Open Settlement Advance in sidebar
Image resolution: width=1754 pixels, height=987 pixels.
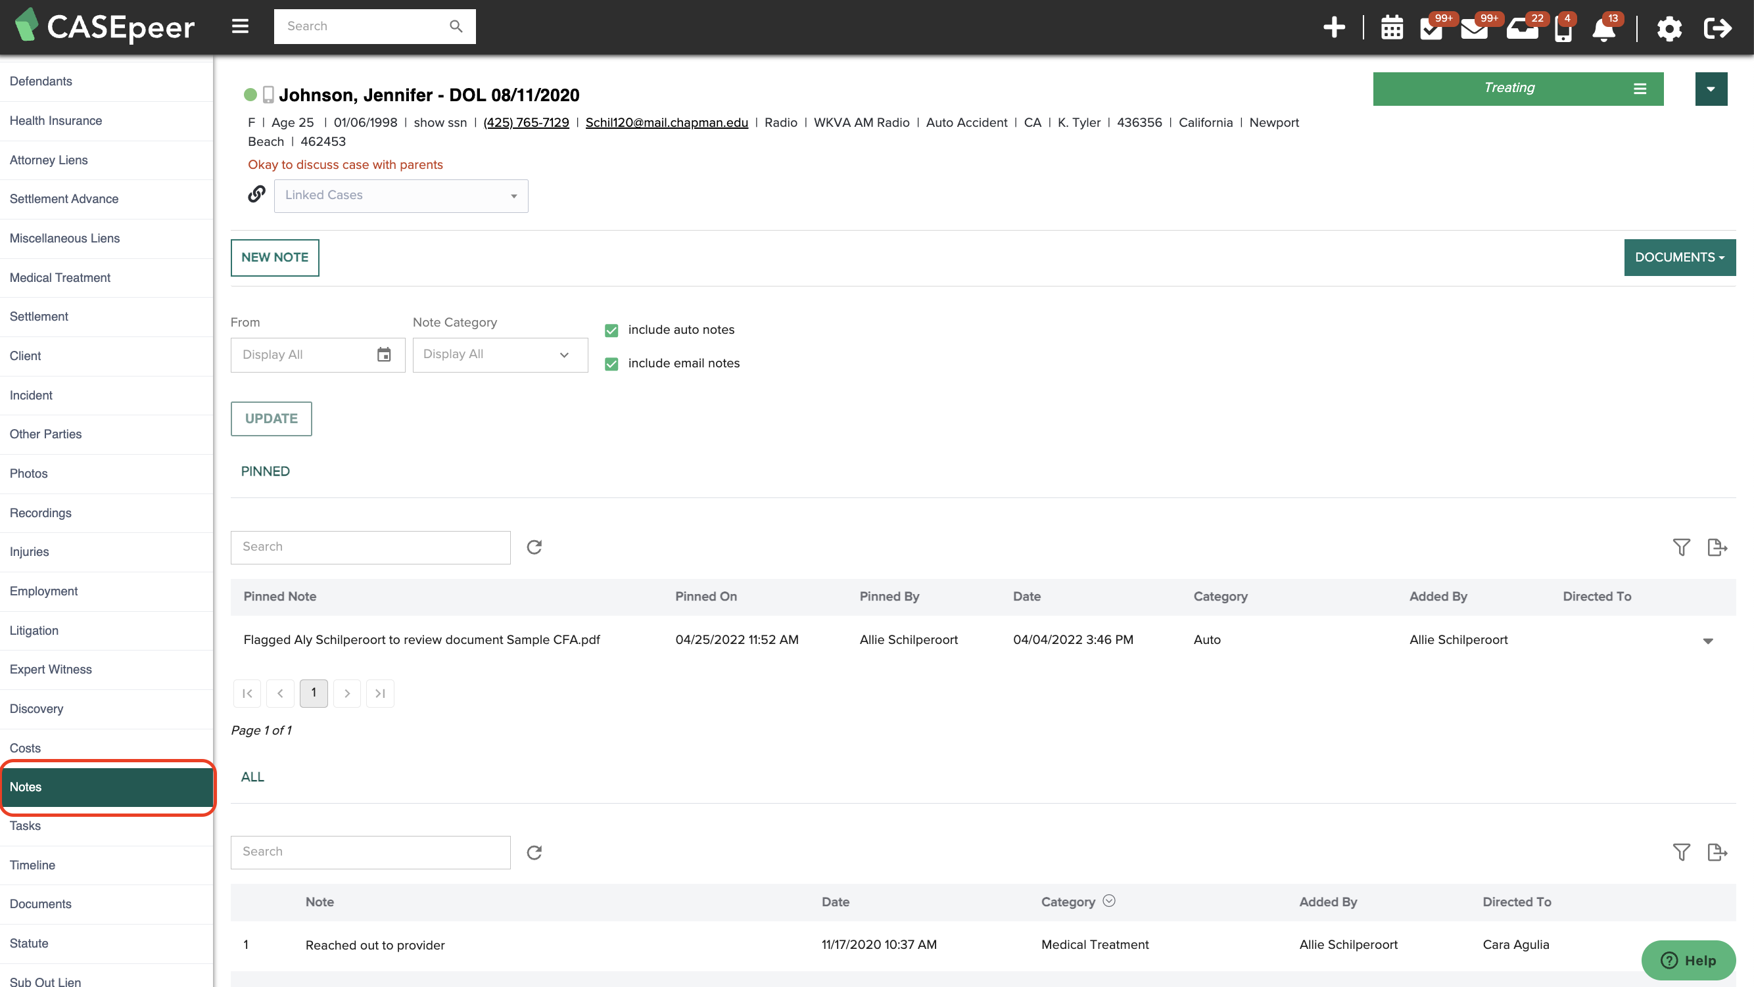(x=107, y=198)
